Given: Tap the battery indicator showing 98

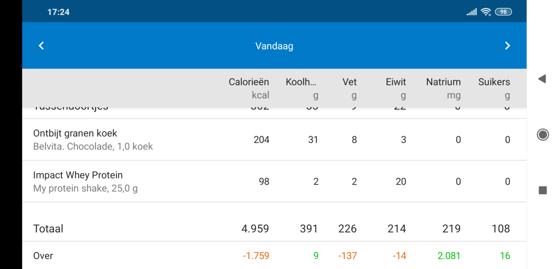Looking at the screenshot, I should [503, 11].
